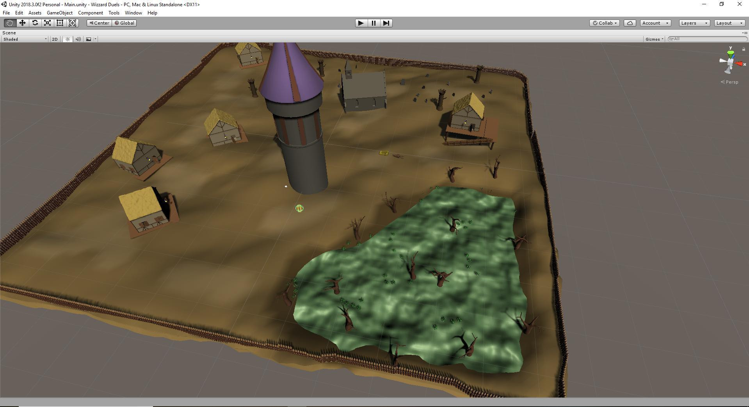Image resolution: width=749 pixels, height=407 pixels.
Task: Step forward one frame
Action: click(386, 23)
